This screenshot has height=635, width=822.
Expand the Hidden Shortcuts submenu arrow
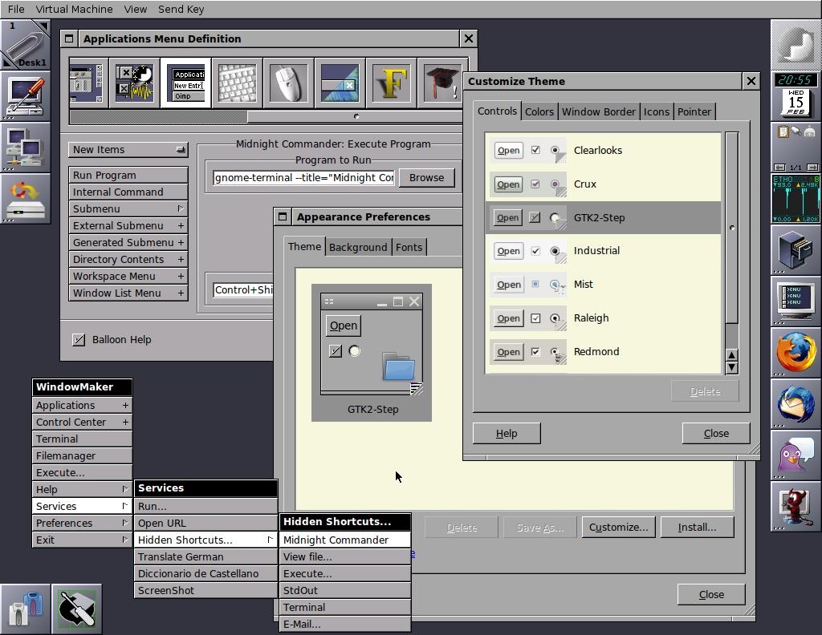point(270,540)
